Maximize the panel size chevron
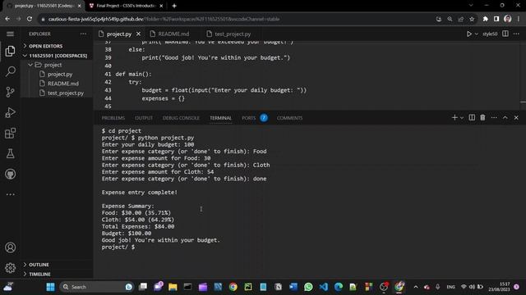 point(505,117)
